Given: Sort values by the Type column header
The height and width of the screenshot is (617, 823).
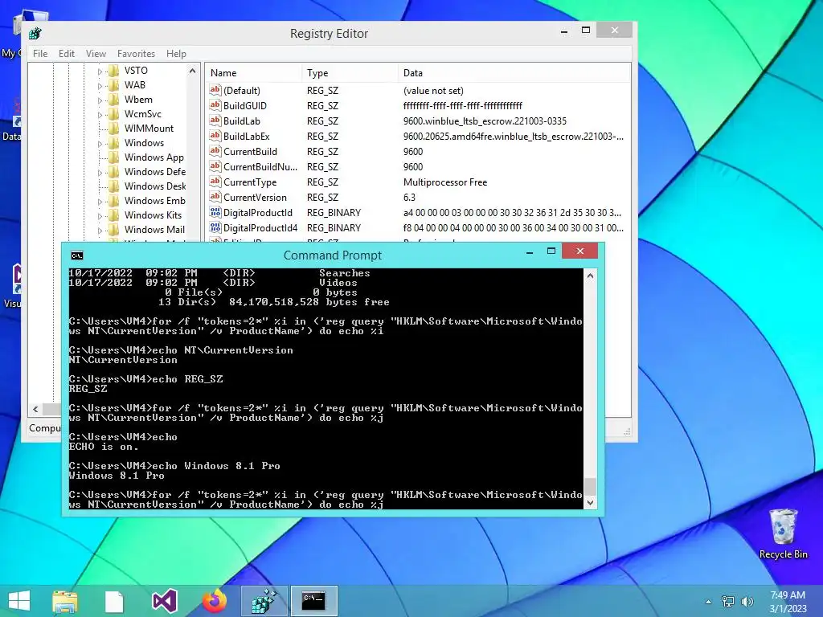Looking at the screenshot, I should pos(350,73).
